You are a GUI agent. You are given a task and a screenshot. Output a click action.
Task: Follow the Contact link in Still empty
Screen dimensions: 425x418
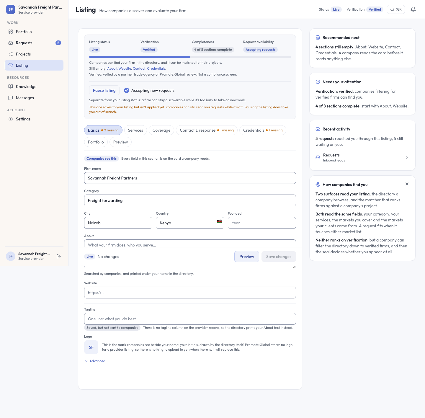139,68
